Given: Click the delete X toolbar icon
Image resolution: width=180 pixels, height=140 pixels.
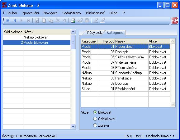Looking at the screenshot, I should (58, 20).
